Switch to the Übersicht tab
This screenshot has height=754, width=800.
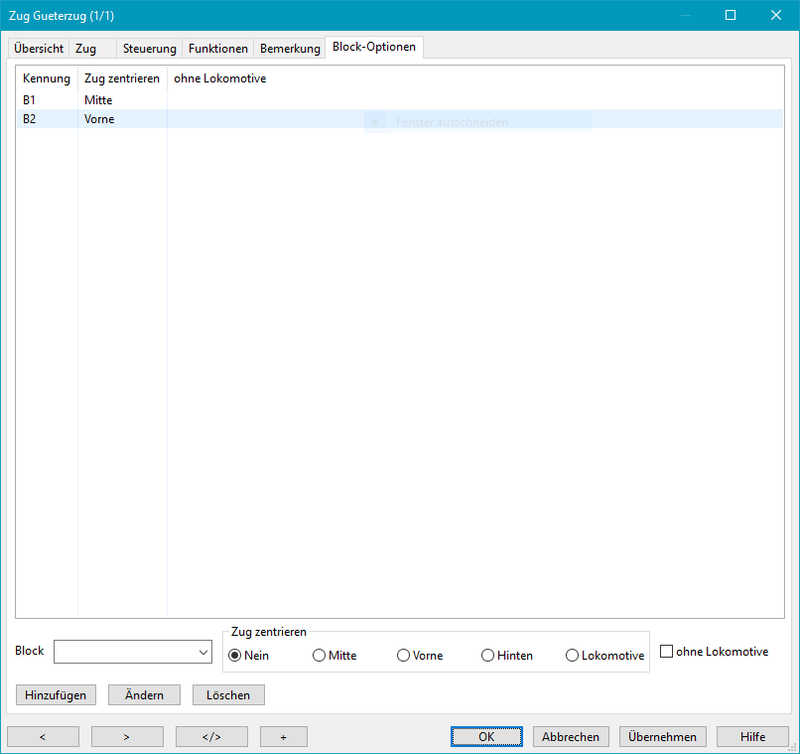click(x=39, y=48)
